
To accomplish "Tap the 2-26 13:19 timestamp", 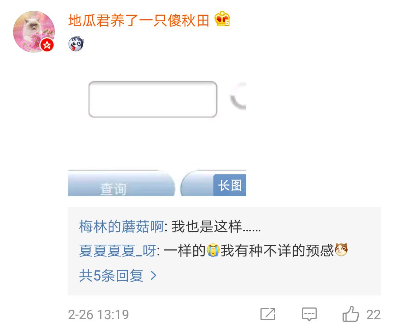I will point(98,314).
